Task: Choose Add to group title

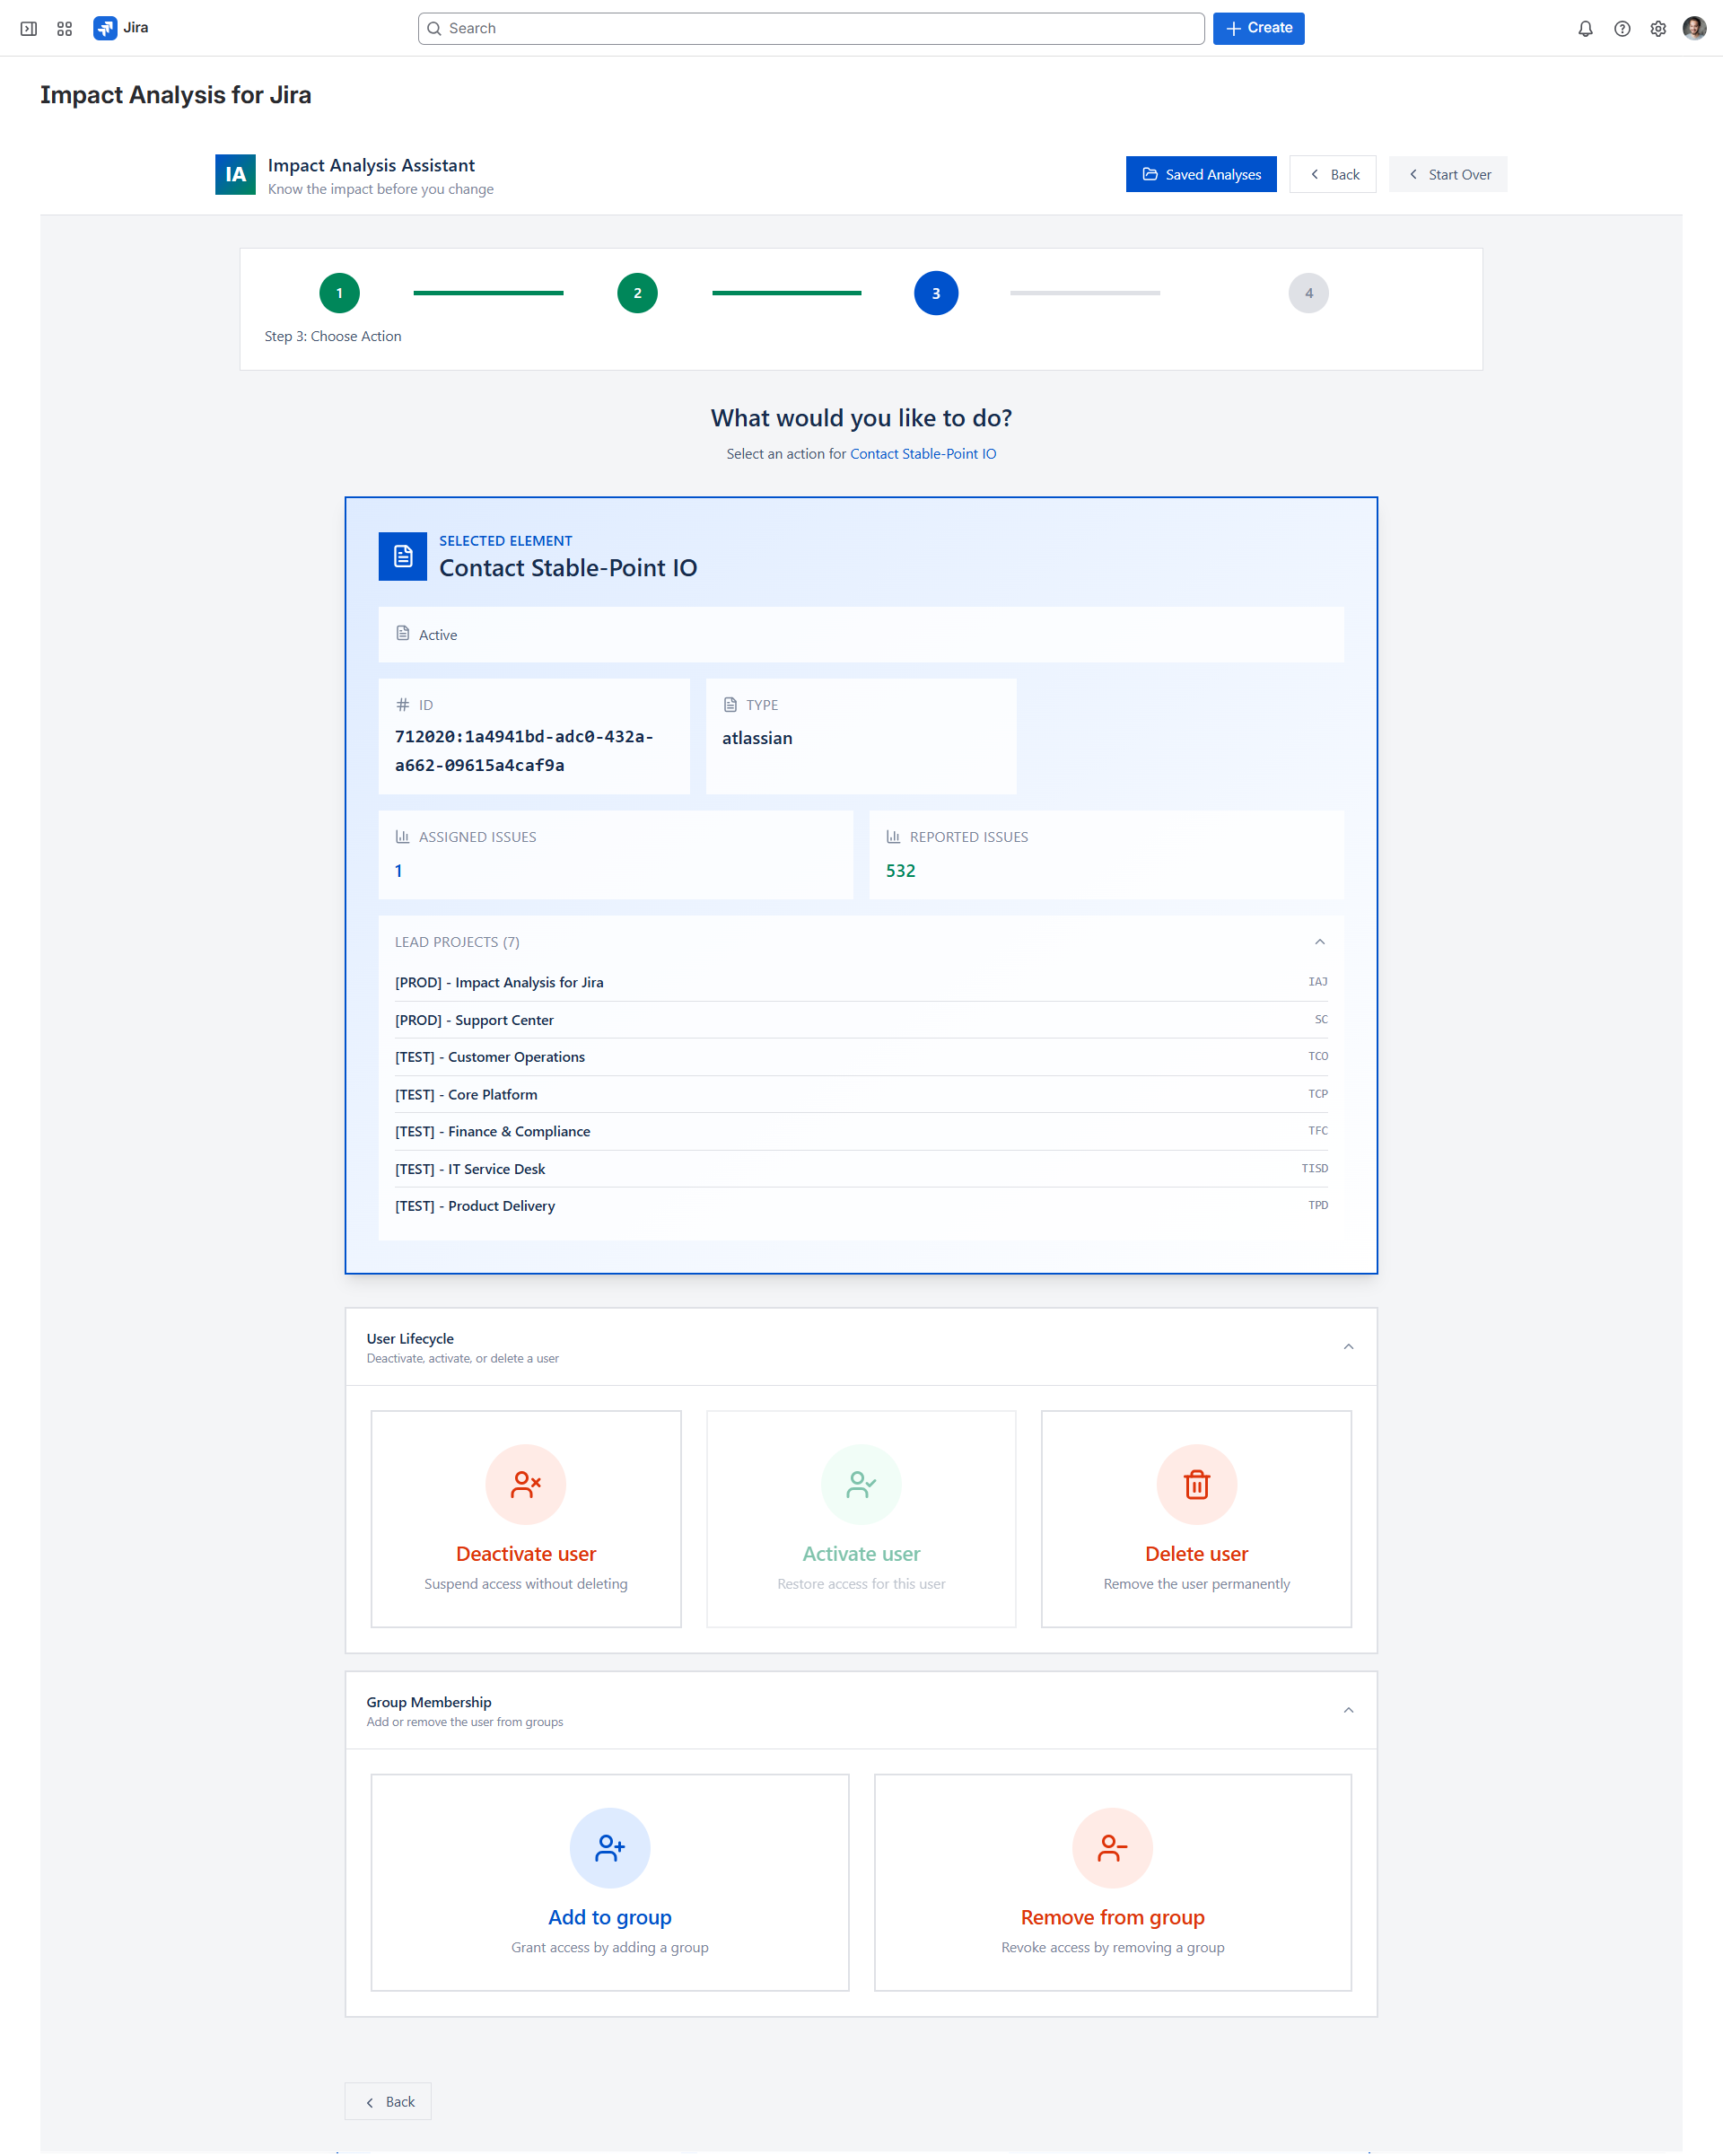Action: click(x=610, y=1918)
